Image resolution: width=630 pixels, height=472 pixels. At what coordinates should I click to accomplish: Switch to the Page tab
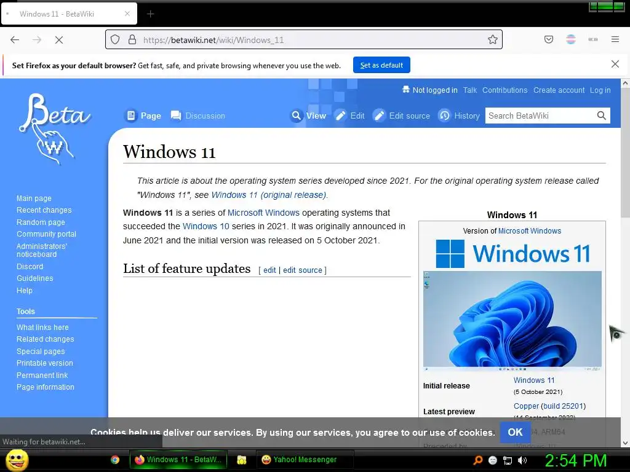pyautogui.click(x=143, y=116)
